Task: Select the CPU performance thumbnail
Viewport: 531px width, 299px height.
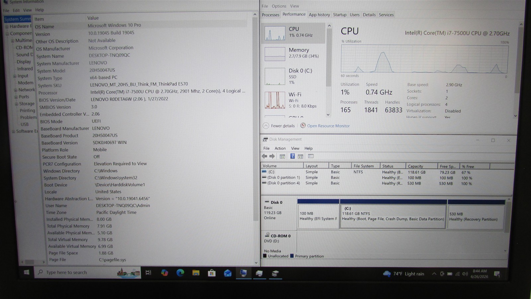Action: coord(294,33)
